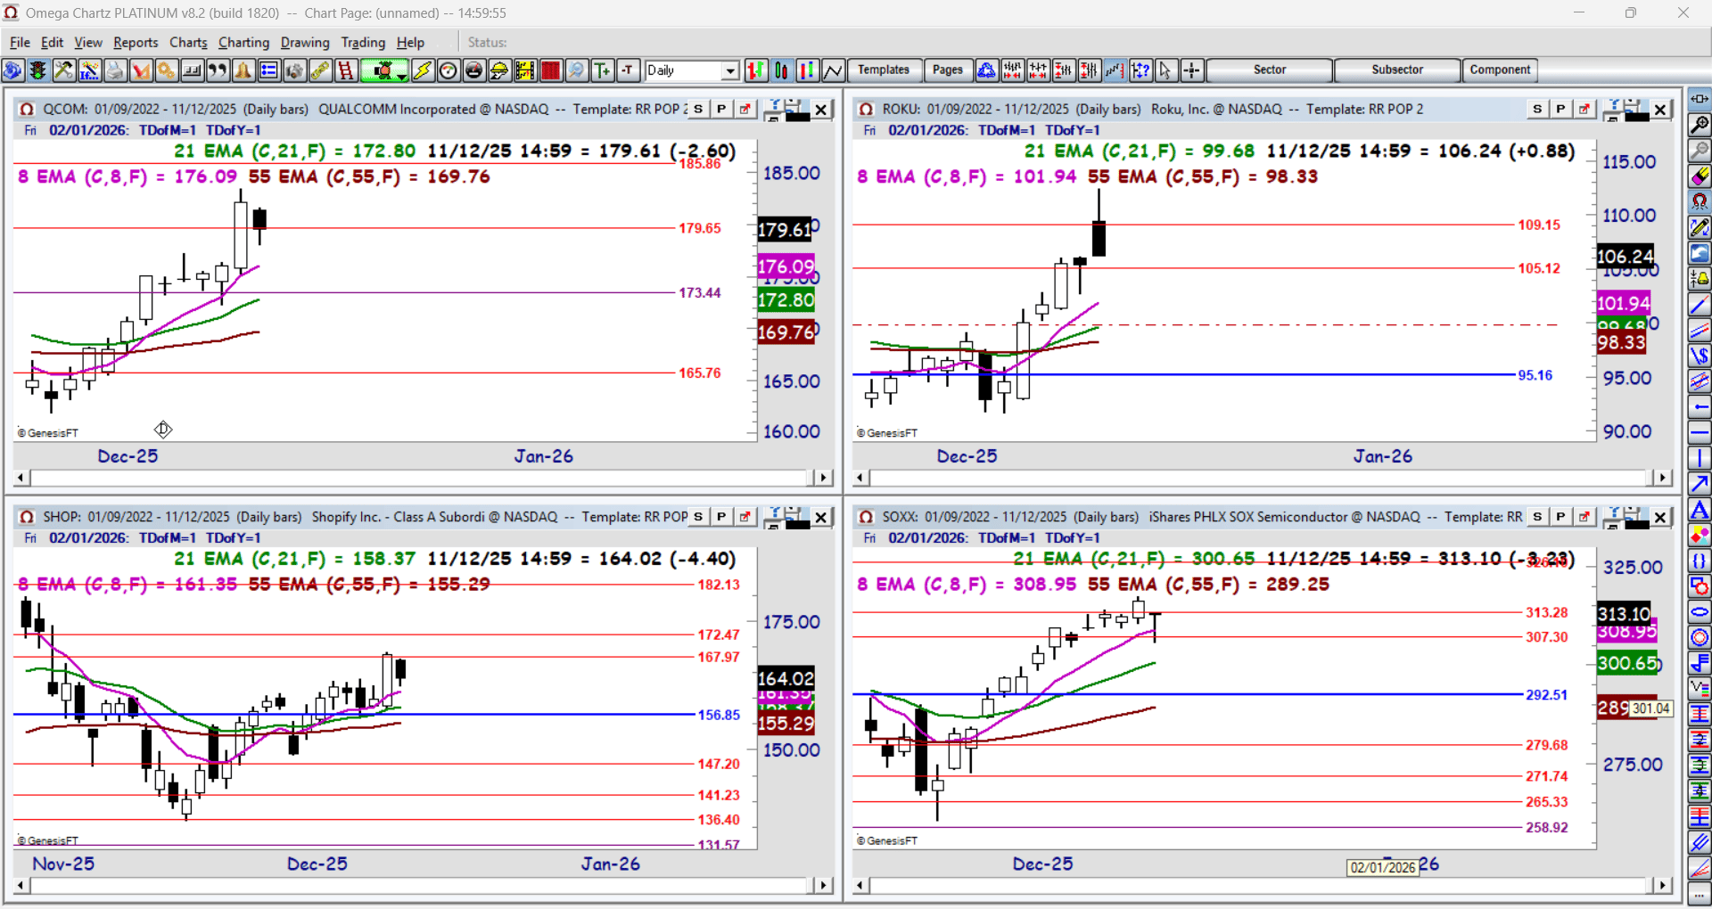The height and width of the screenshot is (909, 1712).
Task: Click the green T+ toolbar icon
Action: (603, 70)
